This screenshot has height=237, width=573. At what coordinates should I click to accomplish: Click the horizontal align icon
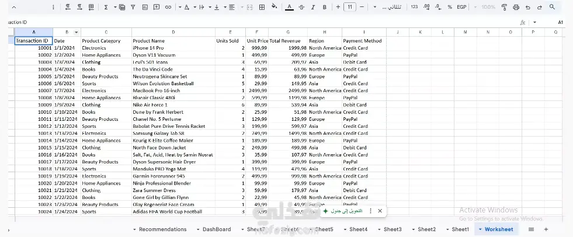(x=232, y=7)
